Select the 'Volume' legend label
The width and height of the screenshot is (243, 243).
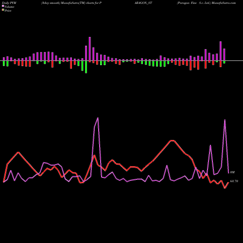9,7
